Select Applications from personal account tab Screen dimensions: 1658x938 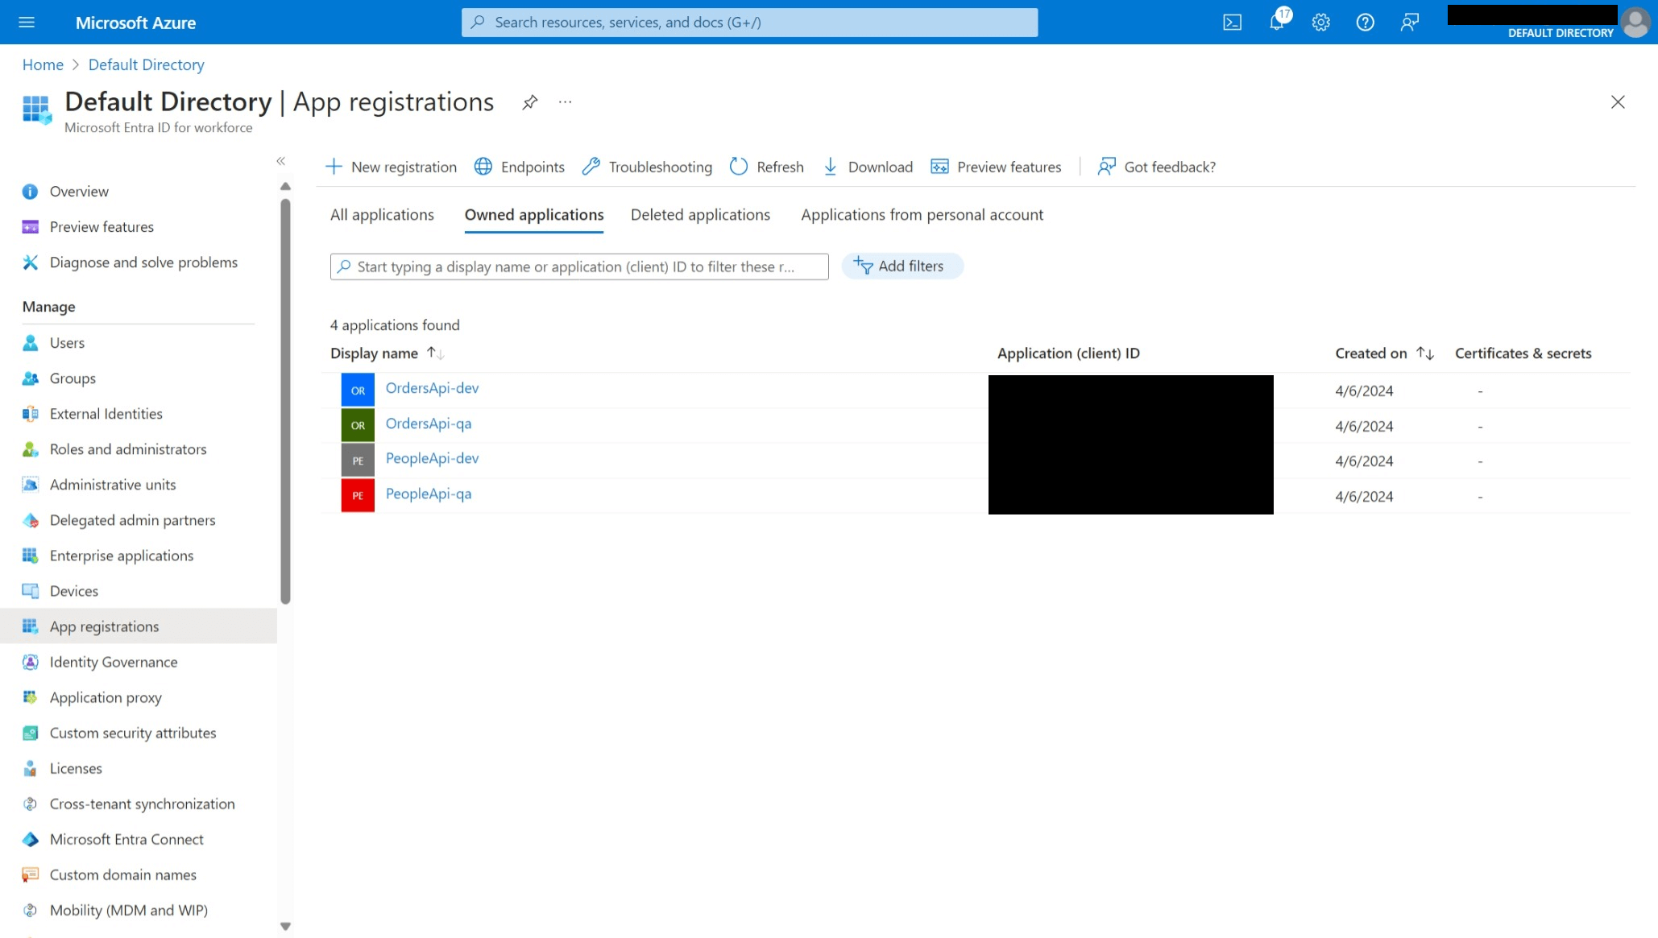point(921,214)
